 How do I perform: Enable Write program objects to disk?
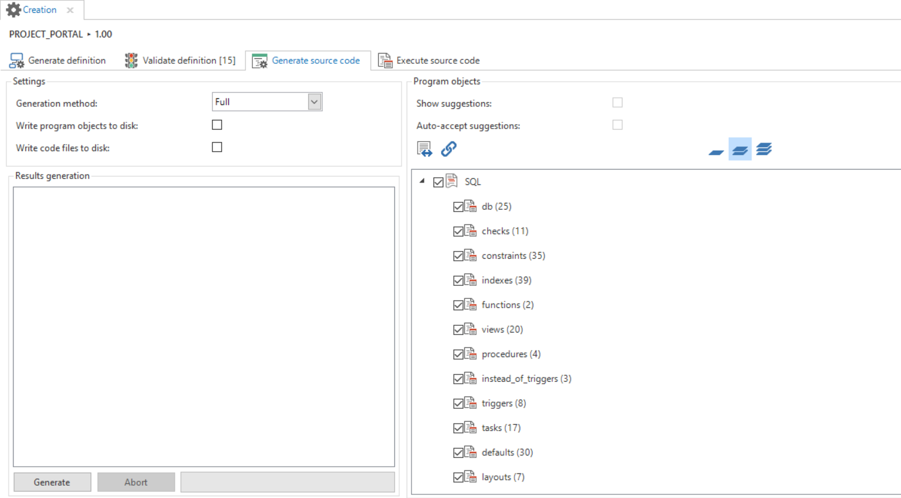coord(217,125)
